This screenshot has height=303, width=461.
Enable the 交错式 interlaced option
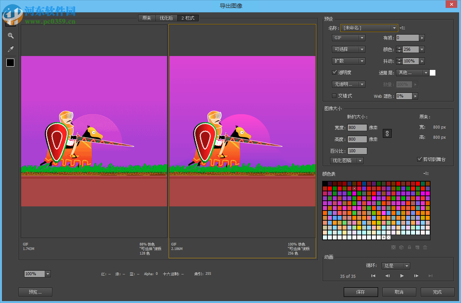(x=334, y=96)
